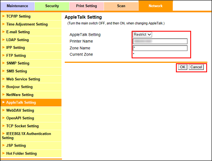Go to OpenAPI Setting

pyautogui.click(x=31, y=118)
